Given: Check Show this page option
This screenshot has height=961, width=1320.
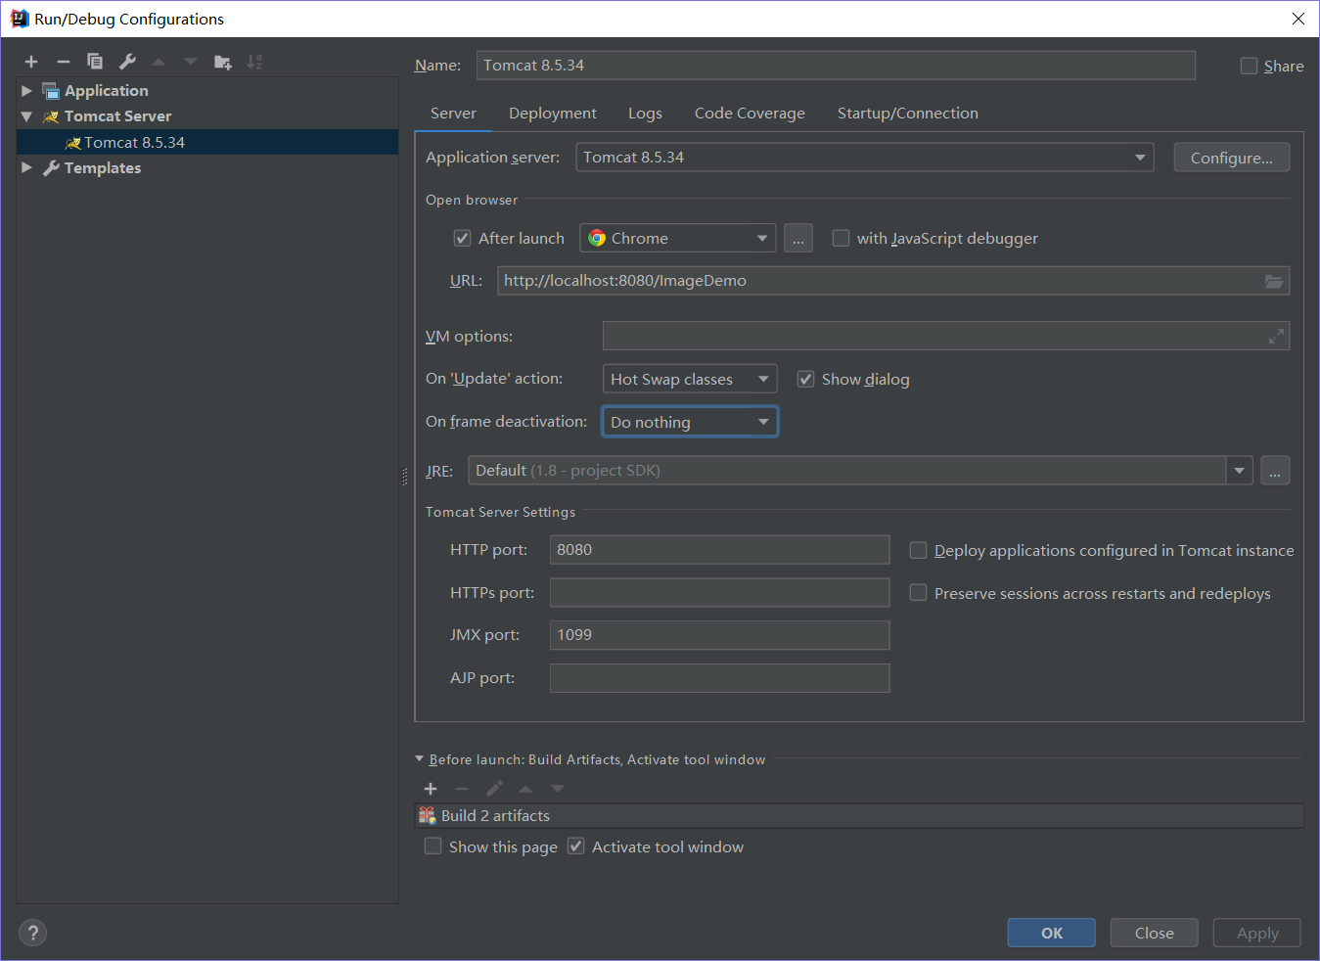Looking at the screenshot, I should click(x=432, y=846).
